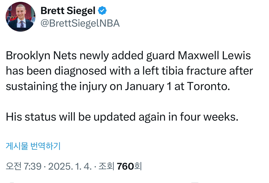Click the 오전 7:39 post time
269x183 pixels.
click(23, 166)
